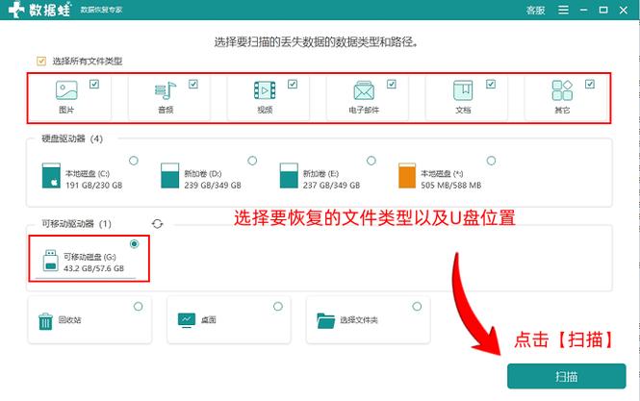Click the 新加卷 (E:) drive icon
Viewport: 640px width, 401px height.
289,176
